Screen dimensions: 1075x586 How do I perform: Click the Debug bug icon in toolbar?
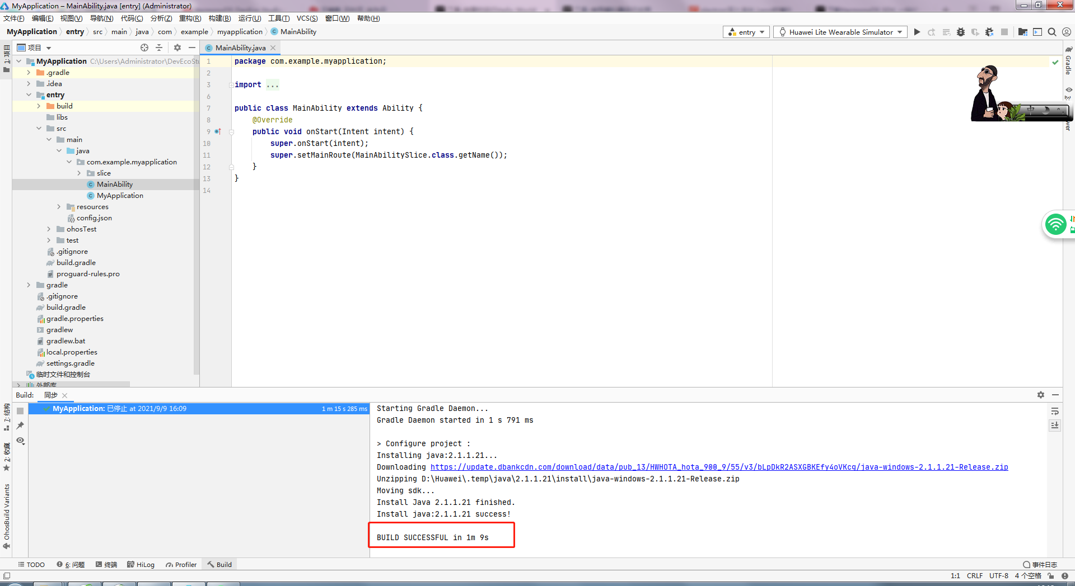(961, 32)
